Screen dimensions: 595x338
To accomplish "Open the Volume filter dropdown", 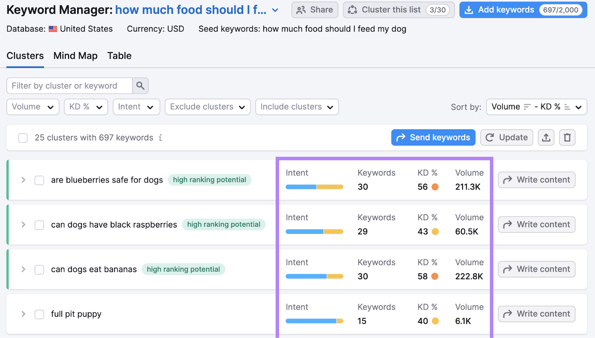I will [33, 107].
